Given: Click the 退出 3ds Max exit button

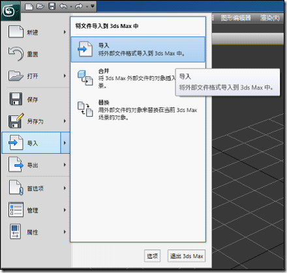Looking at the screenshot, I should (187, 256).
